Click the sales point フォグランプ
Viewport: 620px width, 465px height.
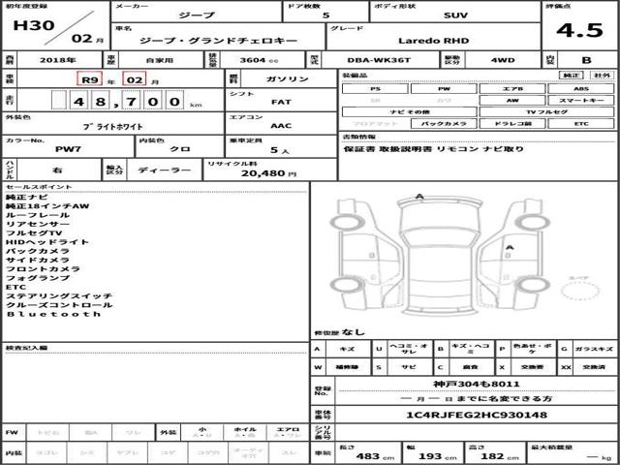coord(38,278)
